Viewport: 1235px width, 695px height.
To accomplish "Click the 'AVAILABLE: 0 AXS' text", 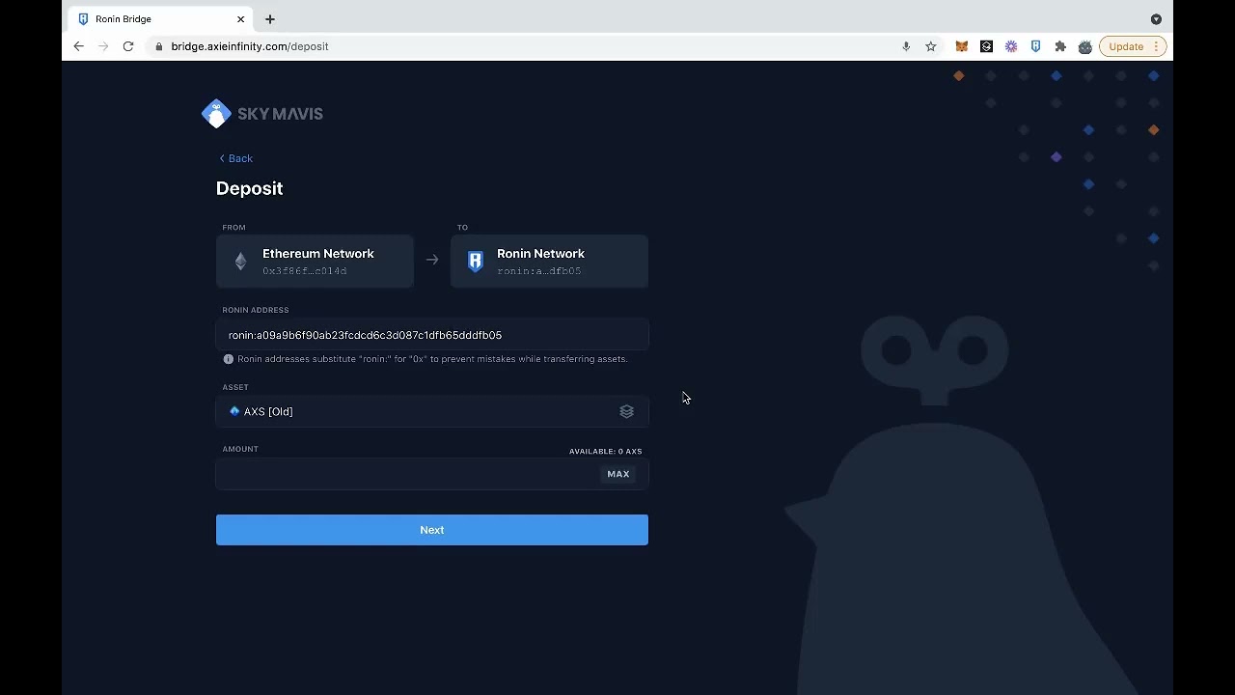I will [605, 452].
